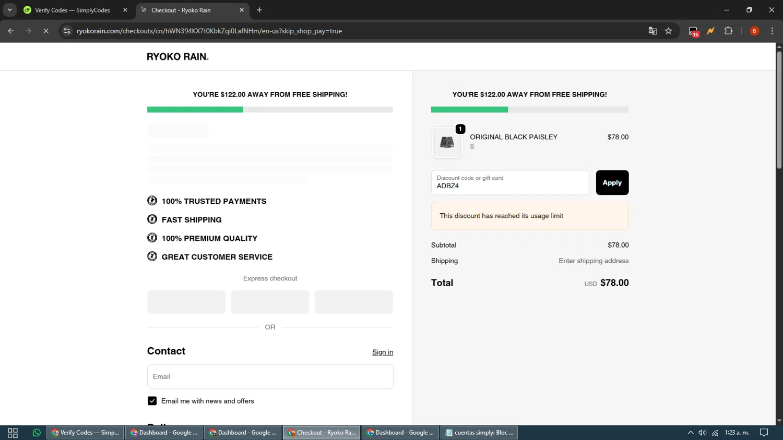Viewport: 783px width, 440px height.
Task: Switch to Verify Codes taskbar window
Action: (x=86, y=433)
